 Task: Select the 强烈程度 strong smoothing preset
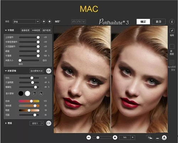pyautogui.click(x=47, y=30)
